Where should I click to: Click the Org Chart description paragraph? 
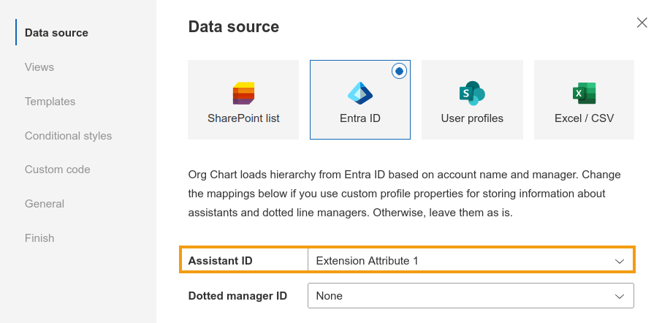tap(405, 194)
